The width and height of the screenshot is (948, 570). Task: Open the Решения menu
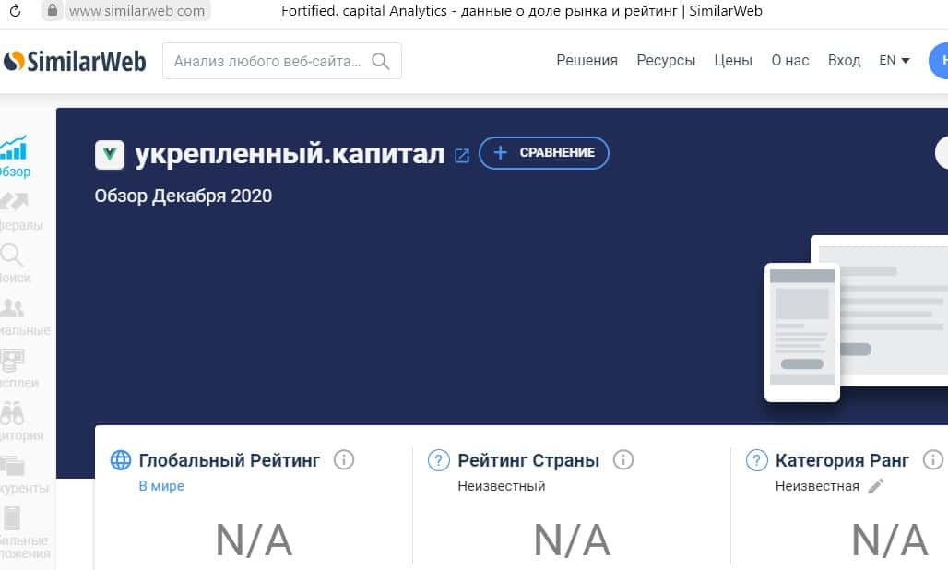[x=587, y=61]
